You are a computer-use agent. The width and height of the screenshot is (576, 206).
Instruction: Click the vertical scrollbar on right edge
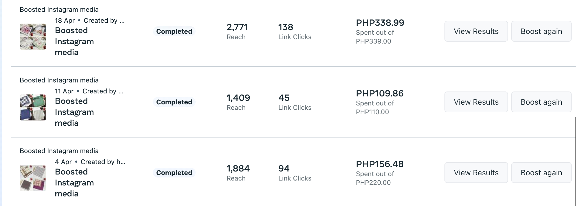click(x=575, y=162)
